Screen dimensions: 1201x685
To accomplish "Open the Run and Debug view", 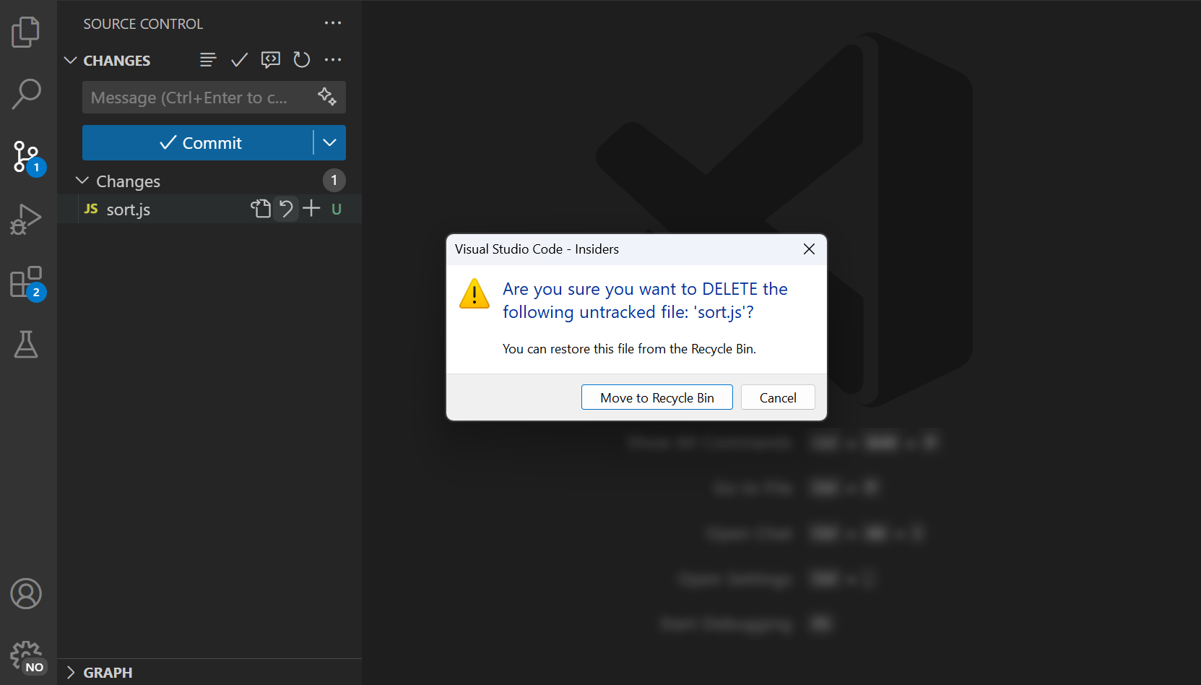I will pyautogui.click(x=27, y=220).
